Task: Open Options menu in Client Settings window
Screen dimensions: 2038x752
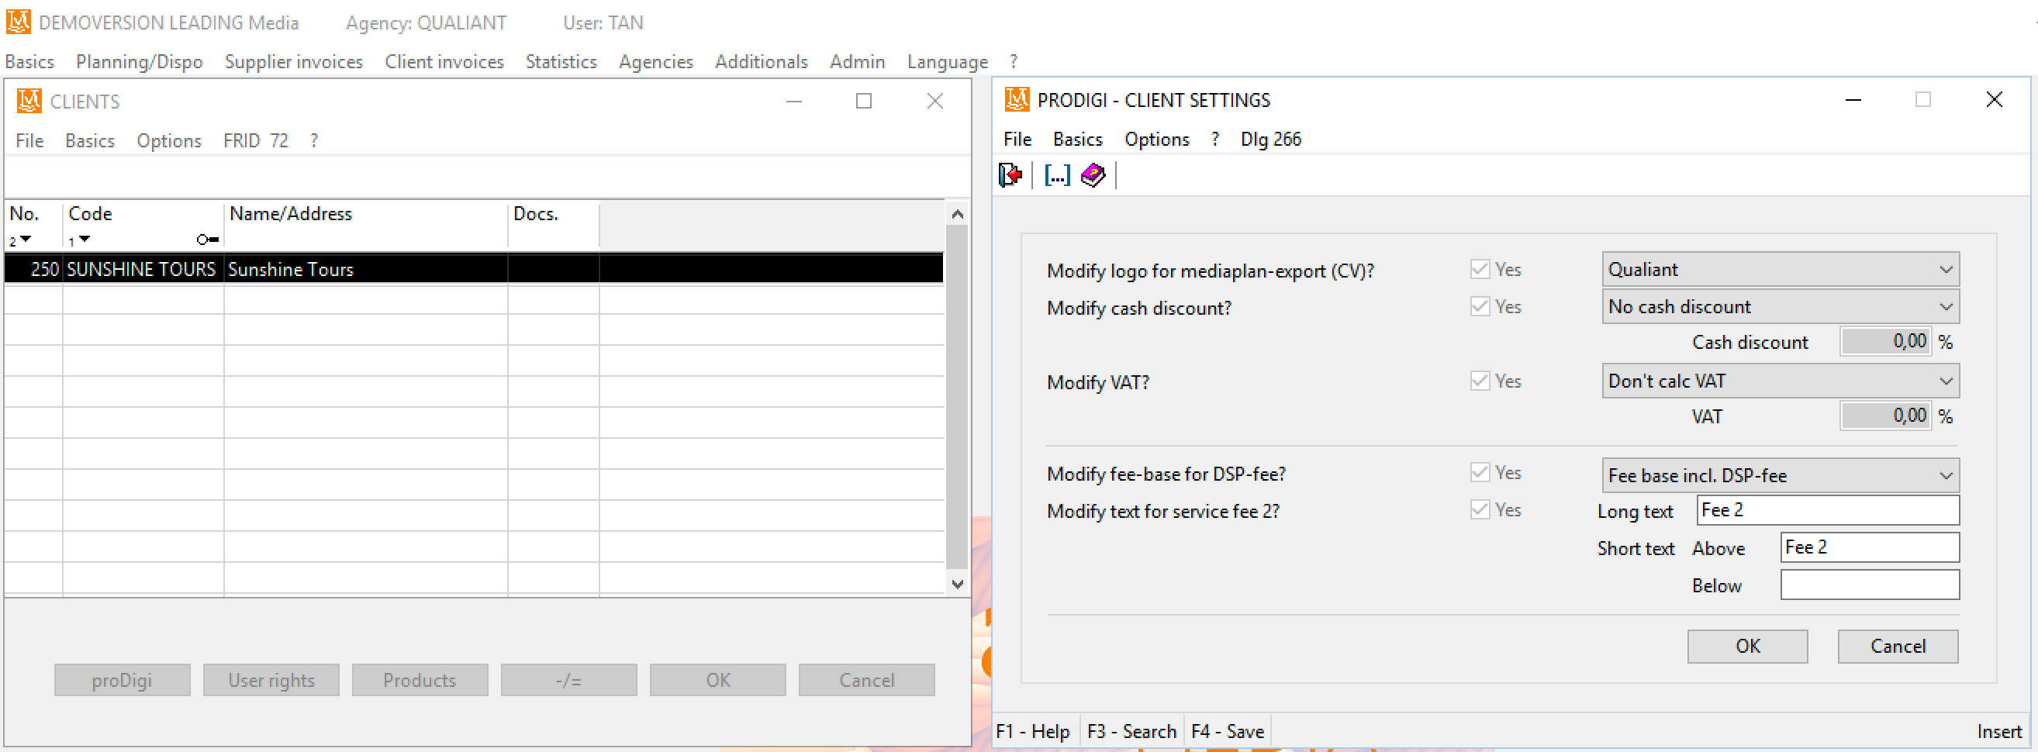Action: click(1157, 140)
